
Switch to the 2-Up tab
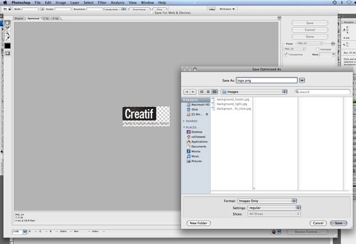pos(46,18)
